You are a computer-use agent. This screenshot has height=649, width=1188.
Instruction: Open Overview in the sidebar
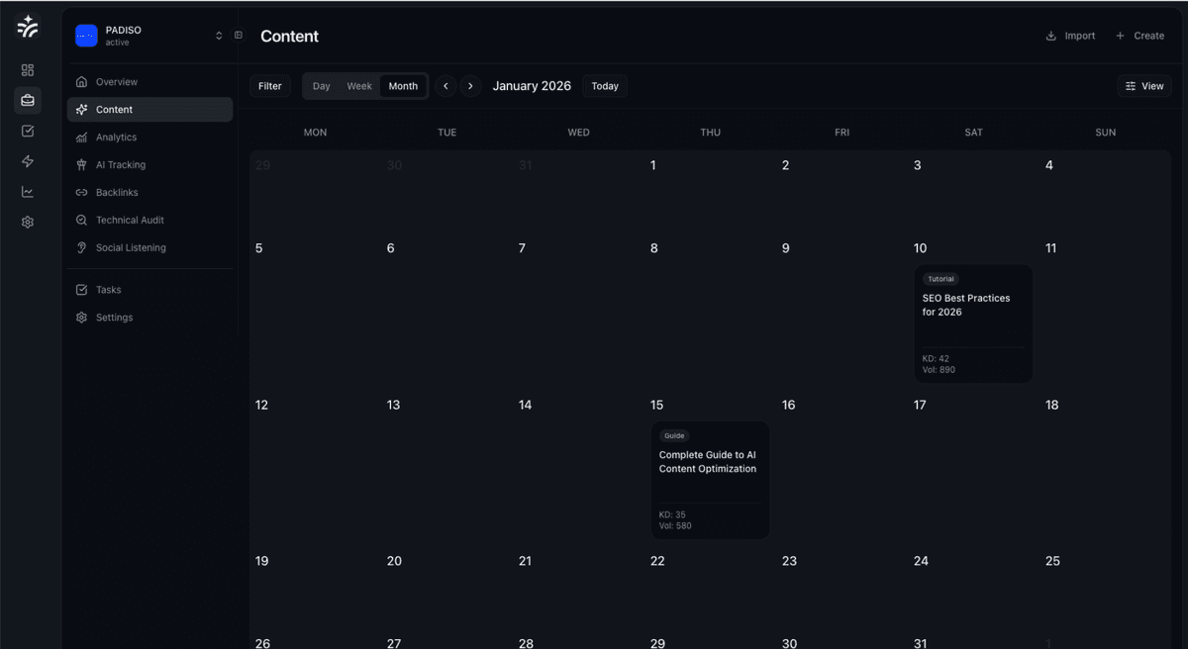pos(150,82)
